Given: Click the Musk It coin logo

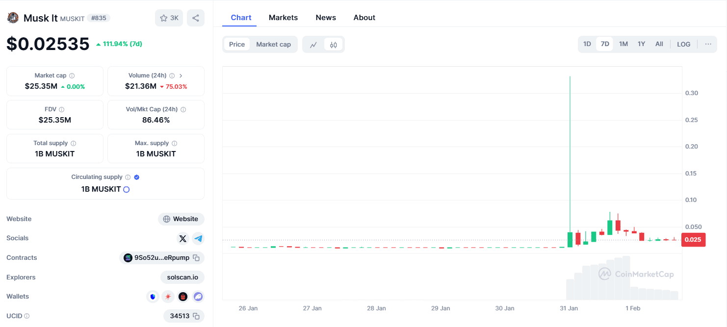Looking at the screenshot, I should (12, 18).
